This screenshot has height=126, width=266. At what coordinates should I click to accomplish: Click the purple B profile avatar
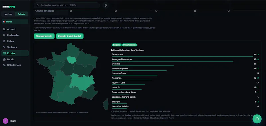point(5,121)
